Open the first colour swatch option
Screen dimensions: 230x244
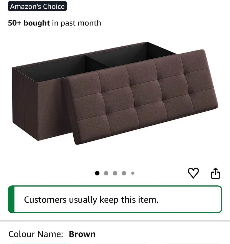42,243
